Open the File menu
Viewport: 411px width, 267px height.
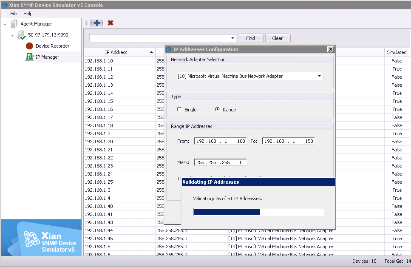[14, 14]
